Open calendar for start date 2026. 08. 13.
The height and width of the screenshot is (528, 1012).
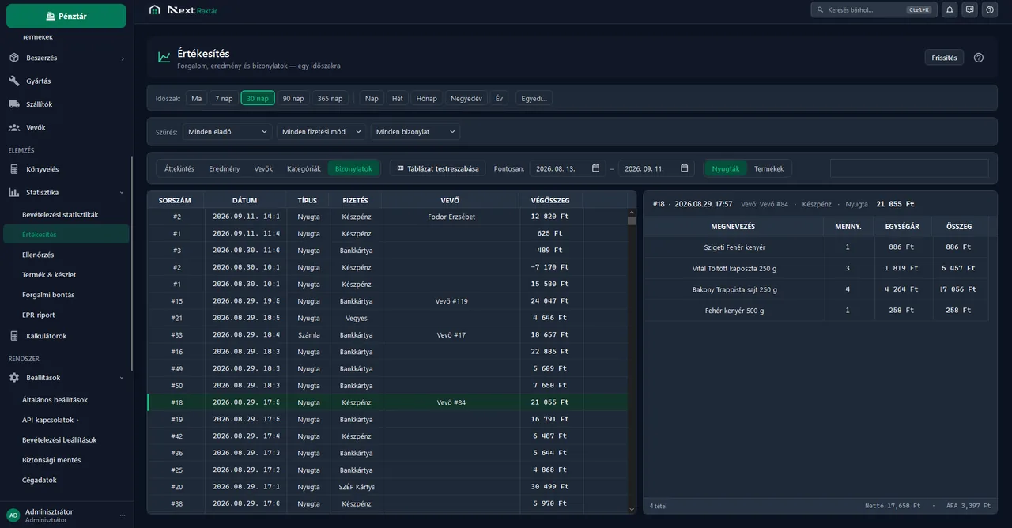click(595, 168)
